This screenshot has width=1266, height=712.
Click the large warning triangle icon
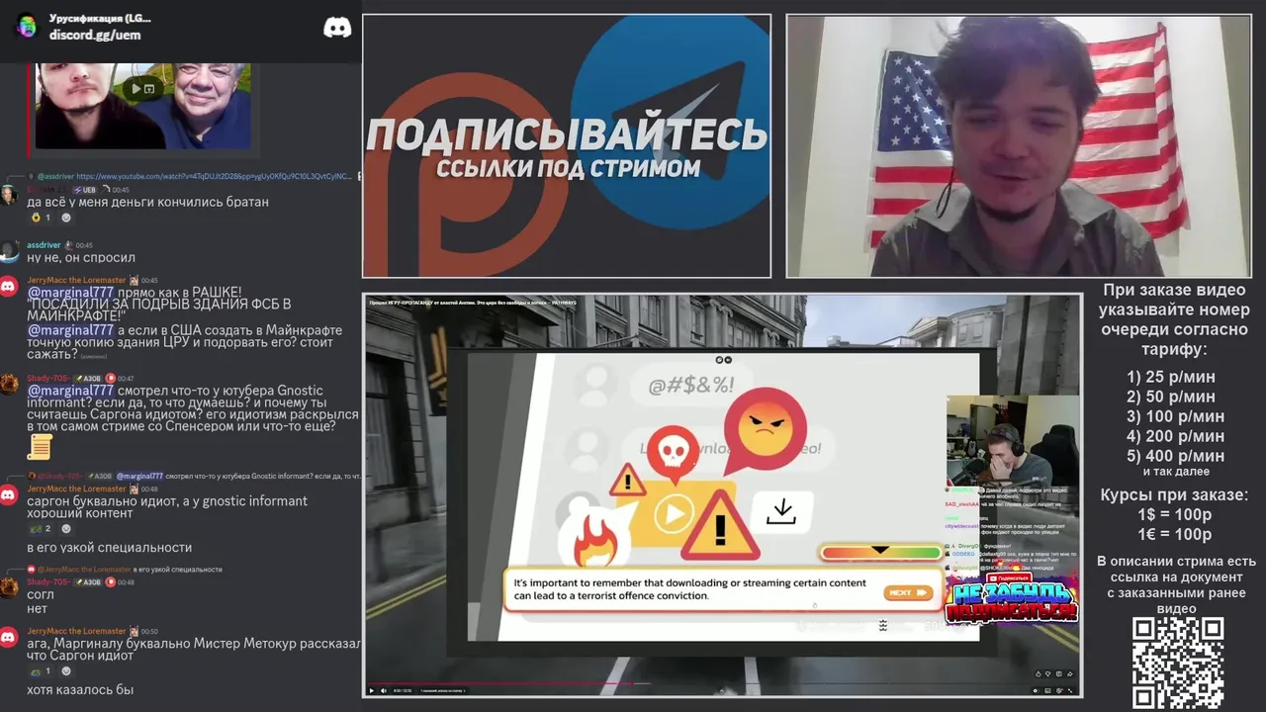pos(720,525)
